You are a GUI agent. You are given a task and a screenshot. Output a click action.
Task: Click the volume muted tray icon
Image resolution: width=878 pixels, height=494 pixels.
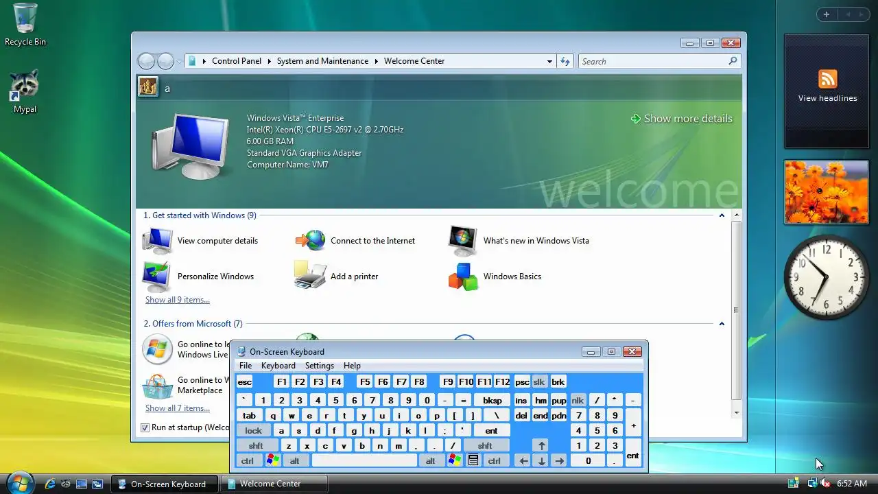(825, 483)
